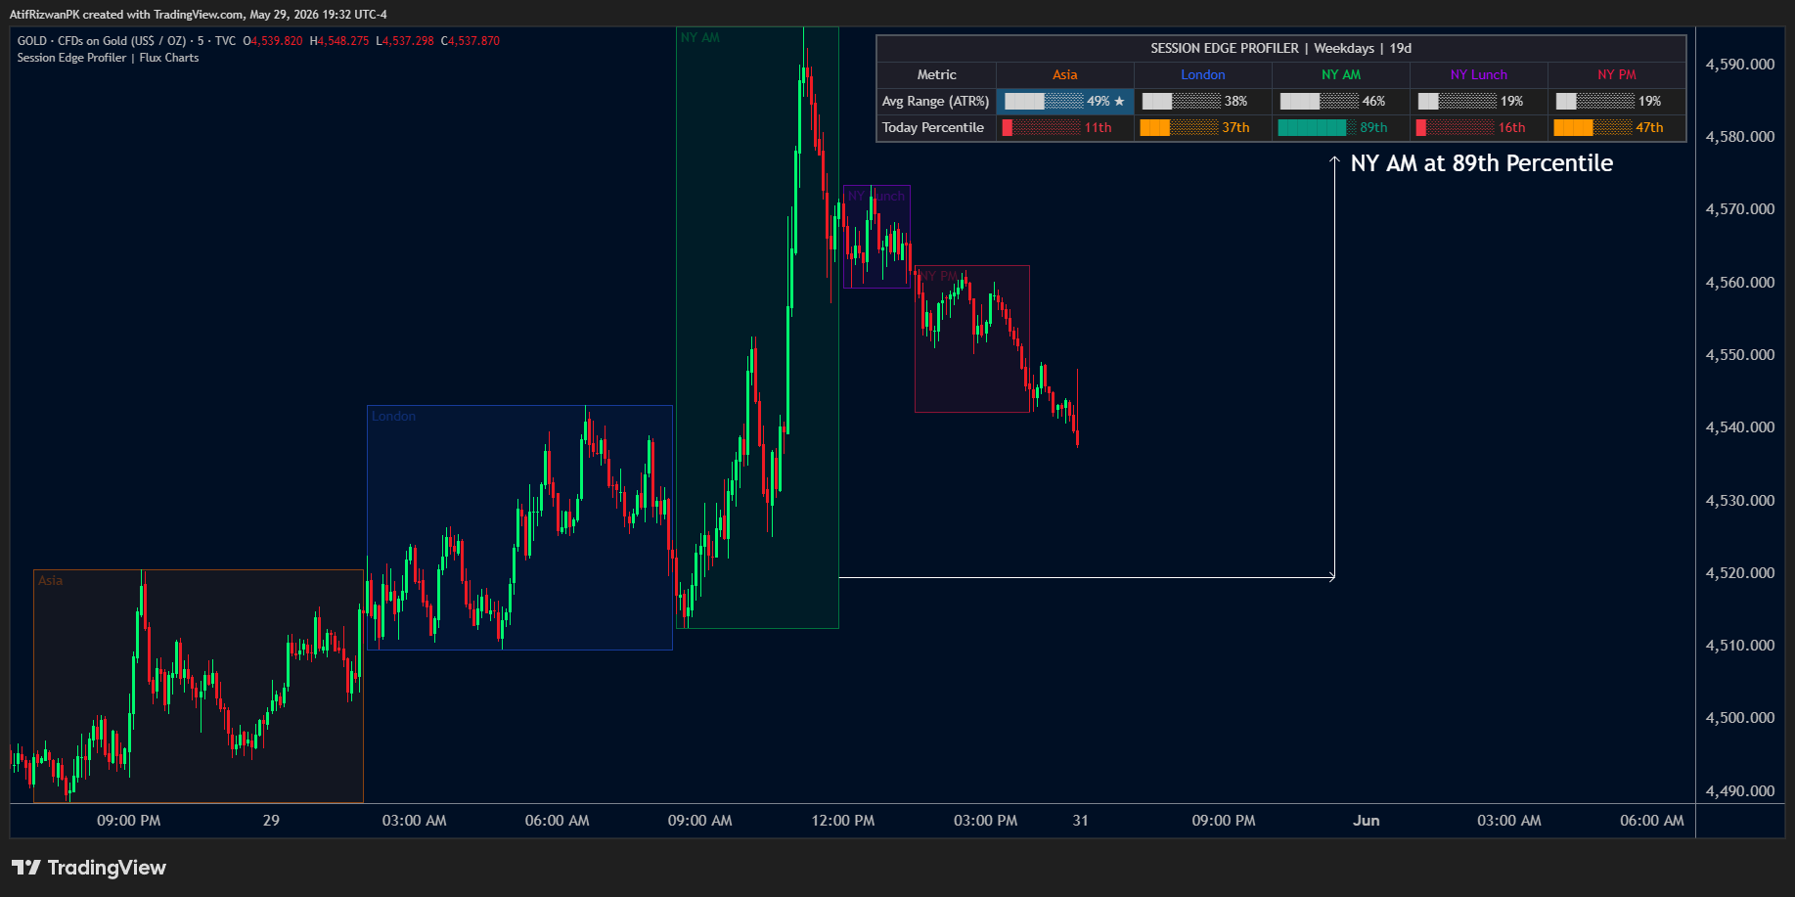Image resolution: width=1795 pixels, height=897 pixels.
Task: Click the NY Lunch column header in table
Action: coord(1479,74)
